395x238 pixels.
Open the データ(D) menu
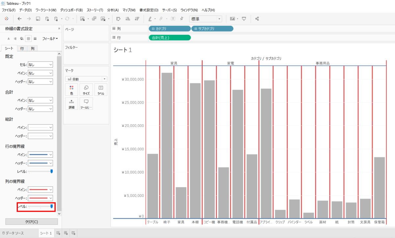coord(25,10)
